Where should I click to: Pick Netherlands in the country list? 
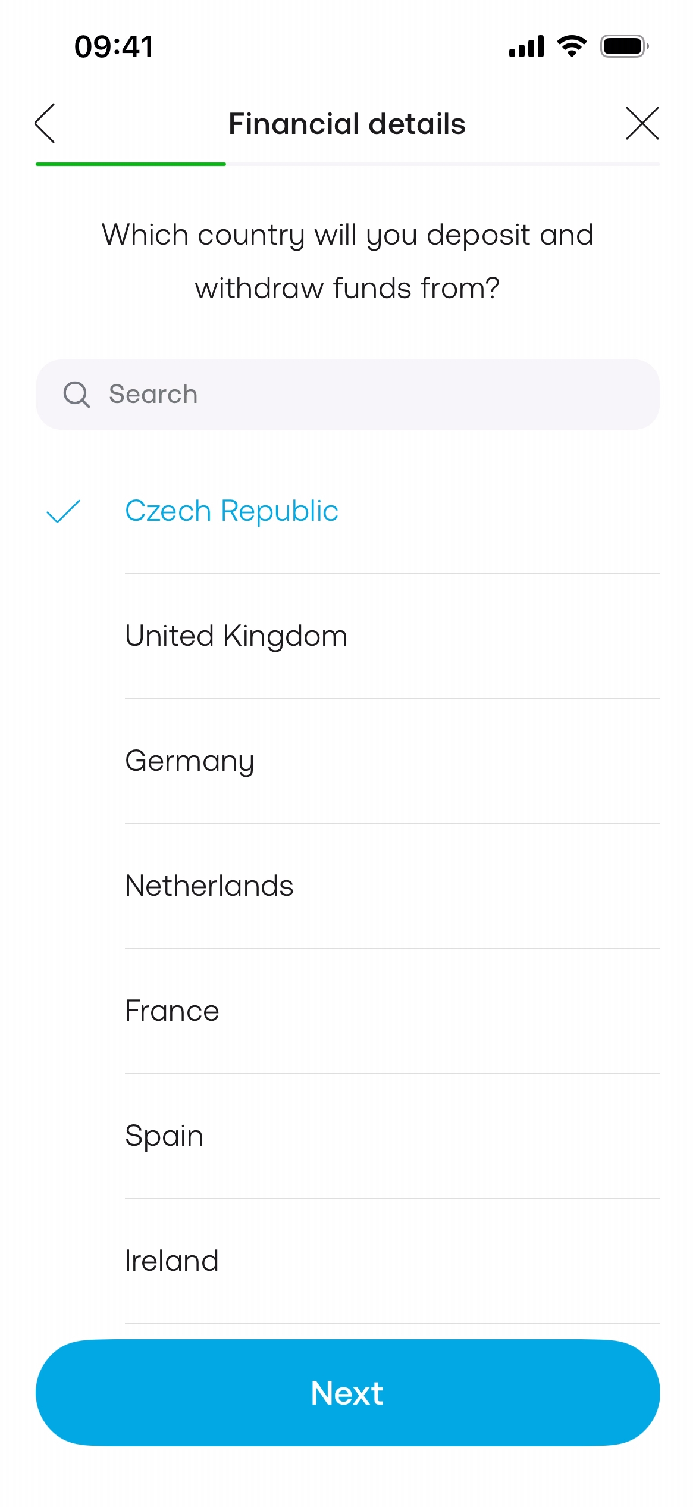(209, 886)
